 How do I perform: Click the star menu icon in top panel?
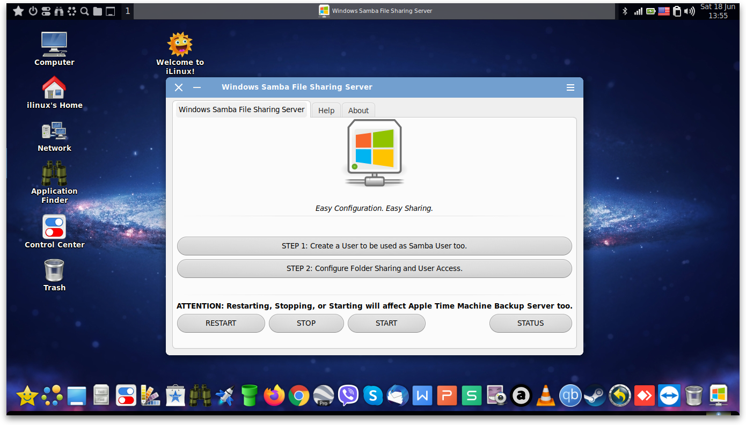(18, 11)
